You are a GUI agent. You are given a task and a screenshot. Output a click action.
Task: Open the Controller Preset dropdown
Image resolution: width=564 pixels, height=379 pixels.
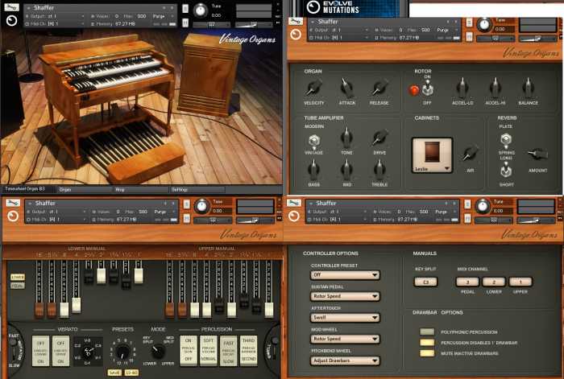pos(345,275)
